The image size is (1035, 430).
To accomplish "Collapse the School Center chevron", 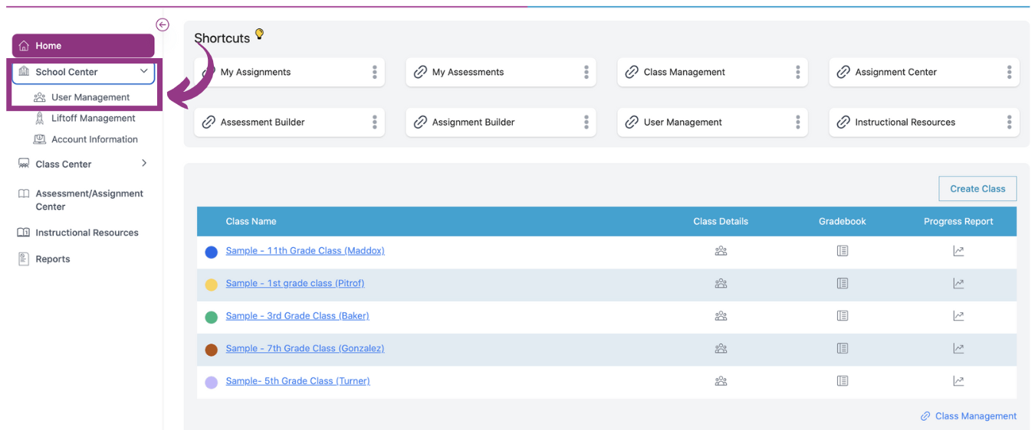I will [144, 71].
